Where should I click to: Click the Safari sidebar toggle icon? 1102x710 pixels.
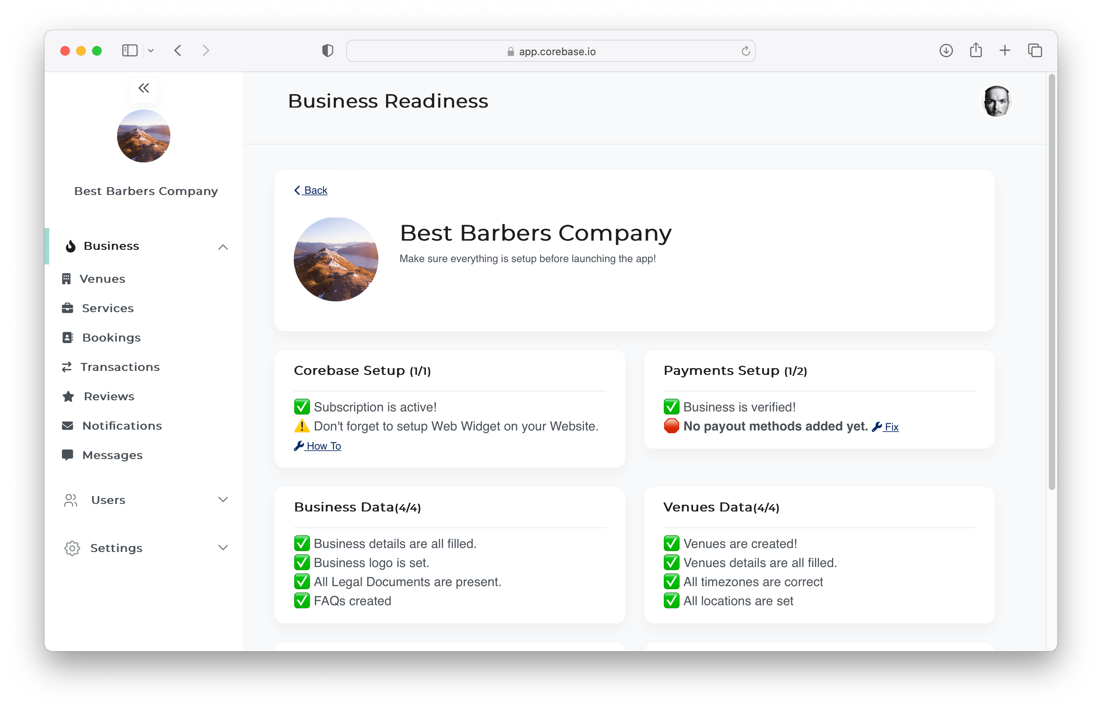pos(129,50)
